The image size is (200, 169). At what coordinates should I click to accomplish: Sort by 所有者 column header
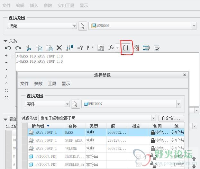coord(46,126)
